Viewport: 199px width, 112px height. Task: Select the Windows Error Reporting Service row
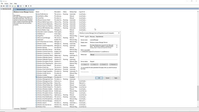(x=57, y=63)
